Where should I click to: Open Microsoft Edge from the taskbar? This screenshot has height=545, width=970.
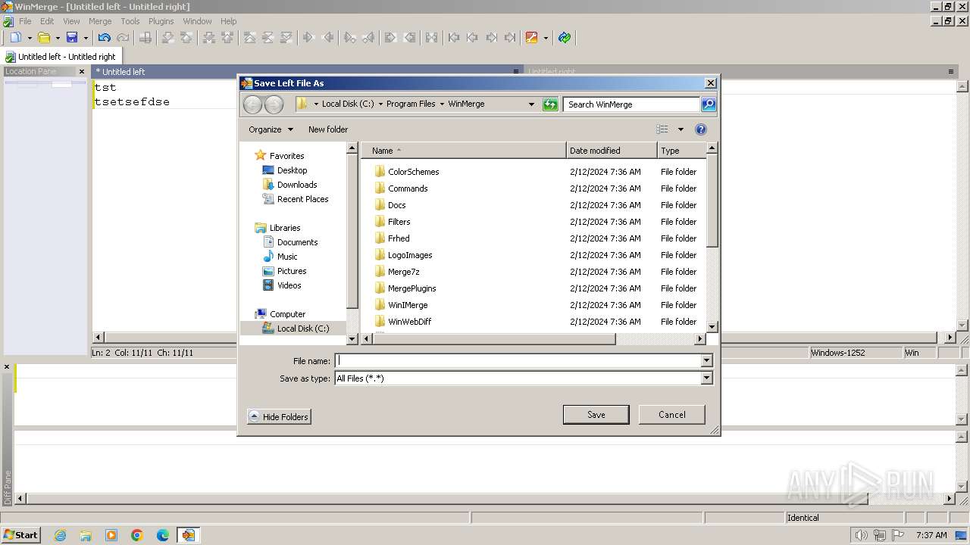tap(163, 535)
